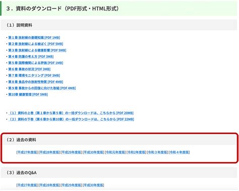This screenshot has width=239, height=191.
Task: Download 第4章 防護の考え方 PDF
Action: (31, 57)
